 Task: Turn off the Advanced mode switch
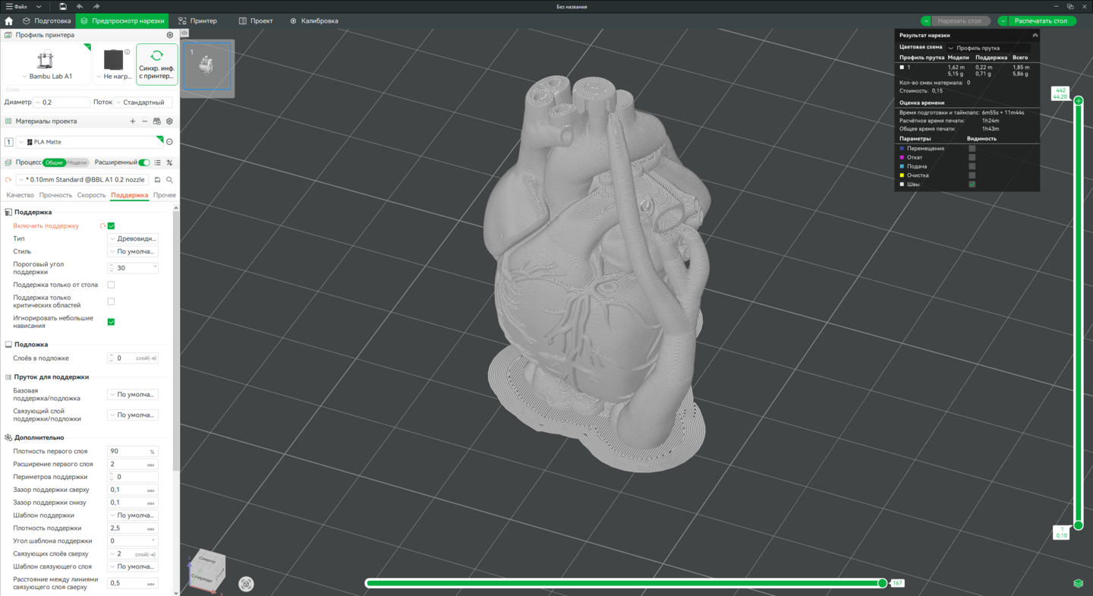144,162
